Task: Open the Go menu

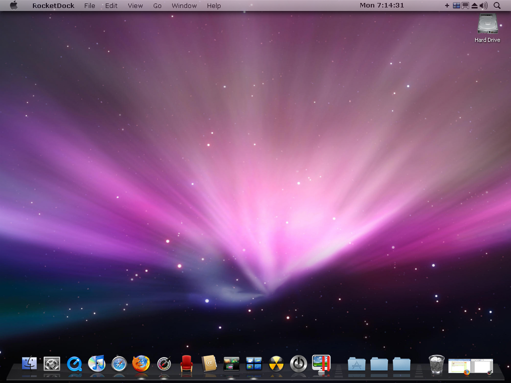Action: (x=157, y=5)
